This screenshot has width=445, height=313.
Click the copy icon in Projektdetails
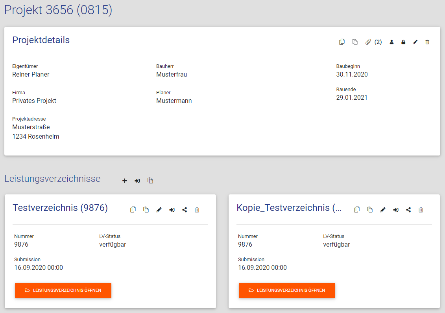tap(342, 42)
